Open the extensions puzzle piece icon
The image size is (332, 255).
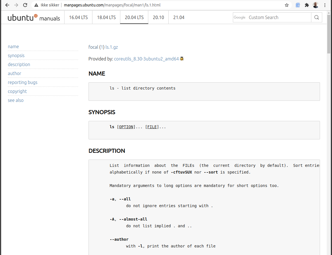coord(307,5)
